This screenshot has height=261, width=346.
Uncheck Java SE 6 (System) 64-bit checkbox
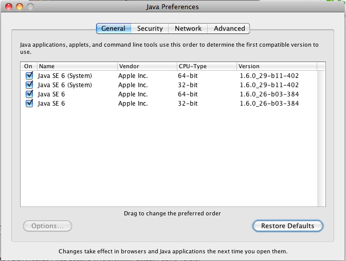click(29, 76)
